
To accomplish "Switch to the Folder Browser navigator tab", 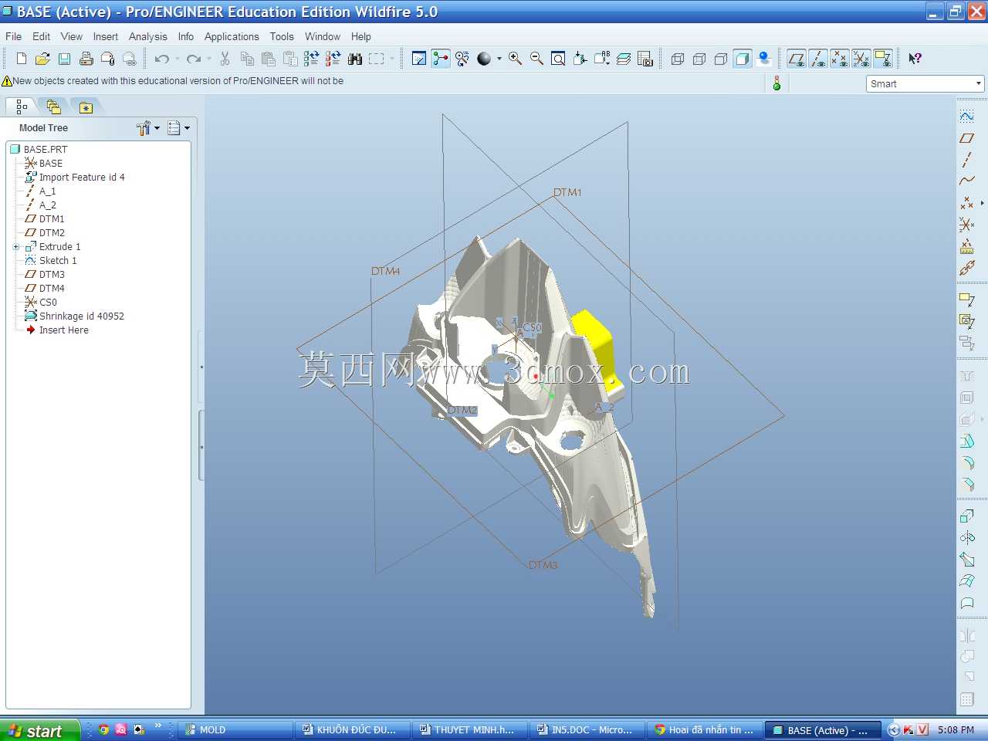I will [x=53, y=107].
